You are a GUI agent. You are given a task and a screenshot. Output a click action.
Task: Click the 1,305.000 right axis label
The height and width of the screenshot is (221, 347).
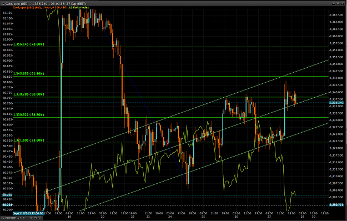coord(336,190)
